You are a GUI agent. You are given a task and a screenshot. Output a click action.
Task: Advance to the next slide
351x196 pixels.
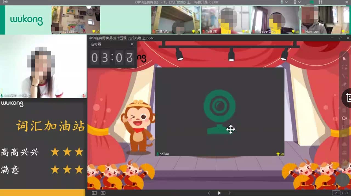click(x=230, y=193)
